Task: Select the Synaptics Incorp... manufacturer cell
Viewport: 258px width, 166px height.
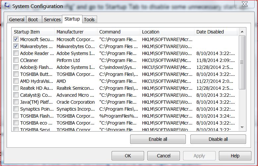Action: (76, 109)
